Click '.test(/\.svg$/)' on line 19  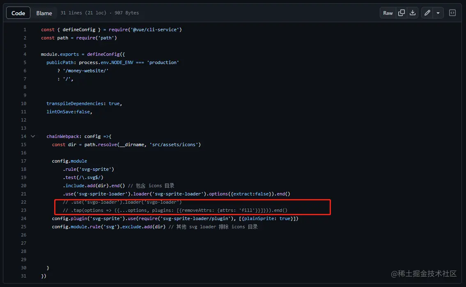(83, 177)
